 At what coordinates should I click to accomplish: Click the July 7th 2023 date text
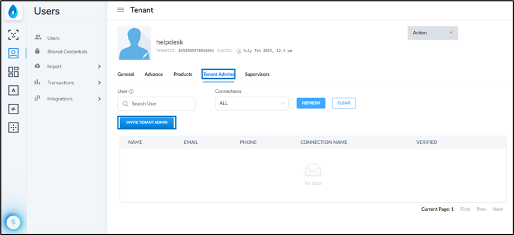(x=267, y=51)
